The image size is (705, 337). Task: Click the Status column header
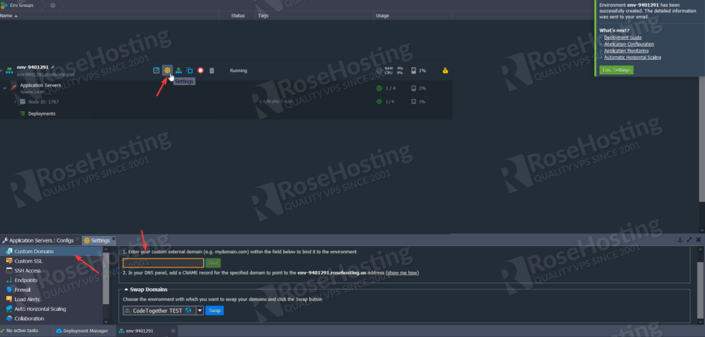(x=238, y=16)
